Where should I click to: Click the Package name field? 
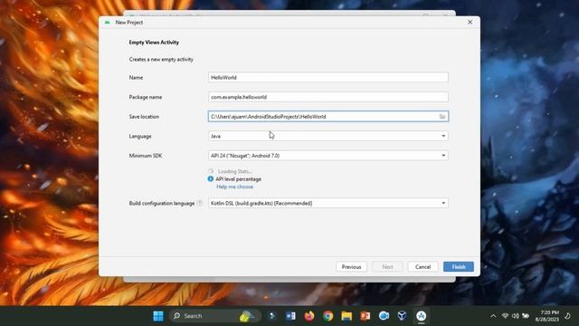coord(328,97)
